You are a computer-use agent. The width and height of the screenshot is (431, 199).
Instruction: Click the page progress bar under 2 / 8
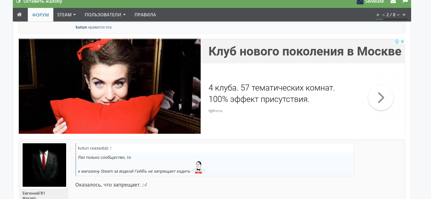(391, 19)
